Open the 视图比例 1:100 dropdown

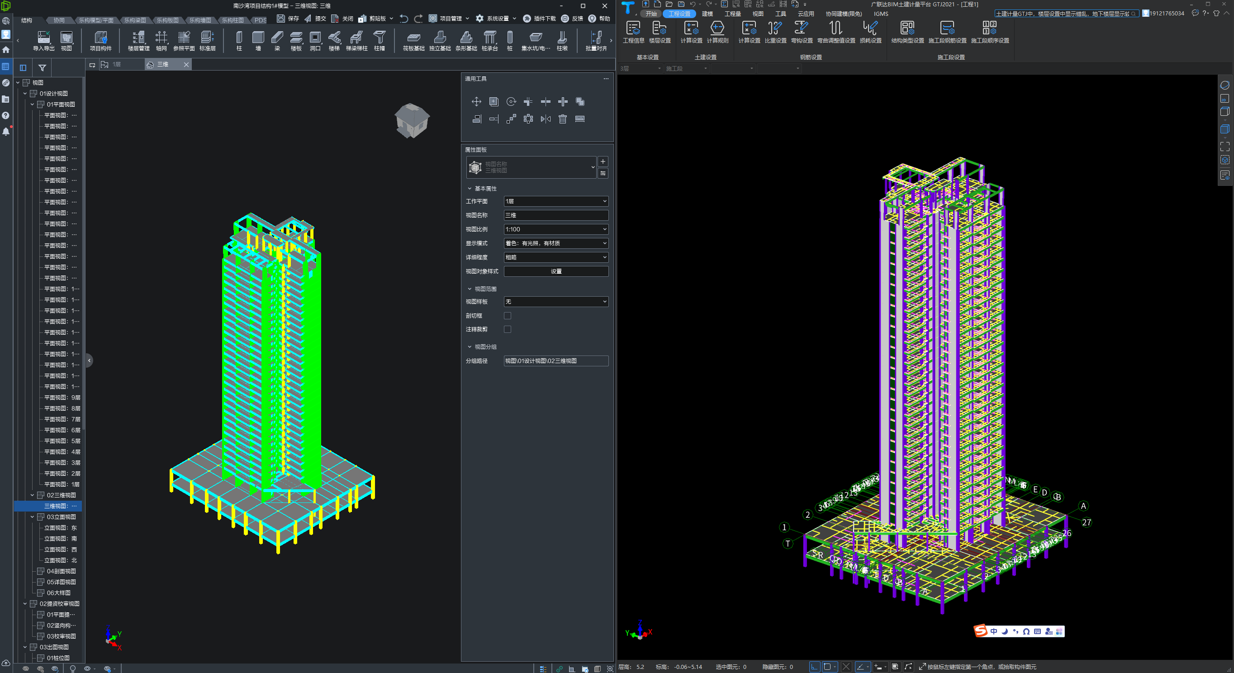point(555,229)
